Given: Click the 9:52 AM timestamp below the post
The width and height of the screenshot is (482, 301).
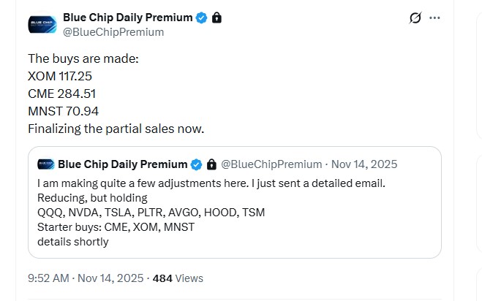Looking at the screenshot, I should (x=48, y=278).
